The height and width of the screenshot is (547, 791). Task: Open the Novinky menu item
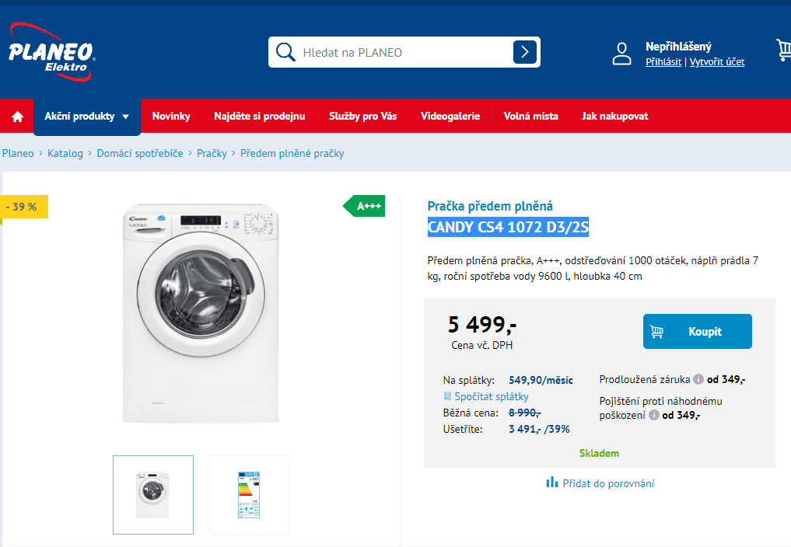click(171, 116)
